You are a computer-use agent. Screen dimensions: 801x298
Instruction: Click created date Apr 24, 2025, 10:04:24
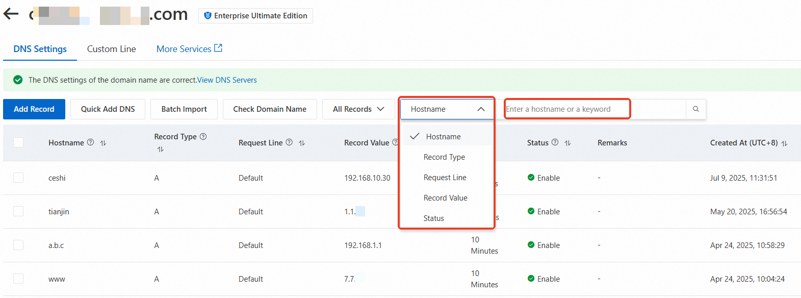click(747, 279)
